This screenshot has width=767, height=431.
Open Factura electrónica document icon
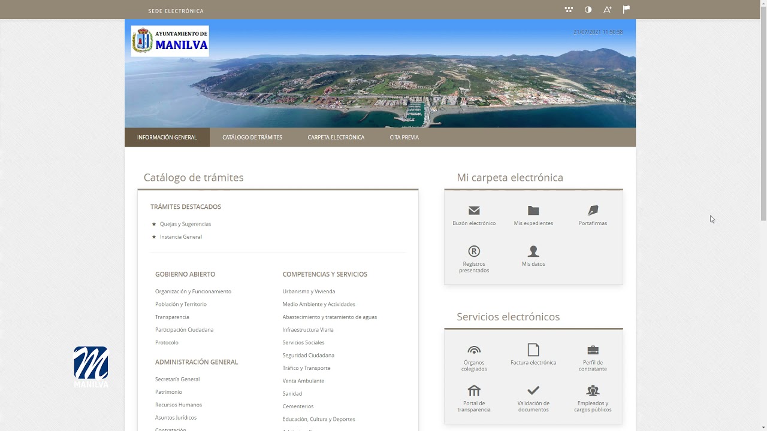[533, 350]
